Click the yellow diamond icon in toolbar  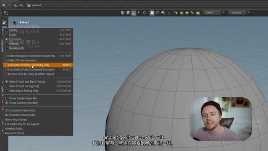pyautogui.click(x=187, y=13)
